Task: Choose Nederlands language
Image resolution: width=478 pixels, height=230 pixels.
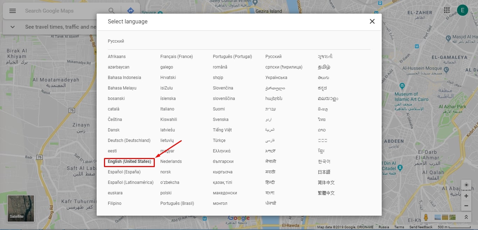Action: (x=171, y=161)
